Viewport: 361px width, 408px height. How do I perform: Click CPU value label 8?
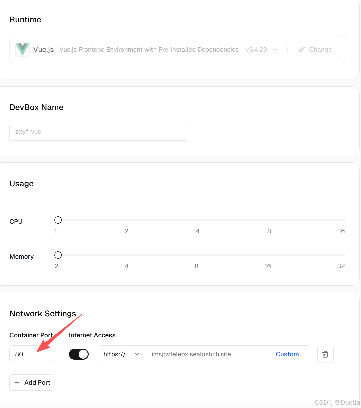pyautogui.click(x=269, y=231)
